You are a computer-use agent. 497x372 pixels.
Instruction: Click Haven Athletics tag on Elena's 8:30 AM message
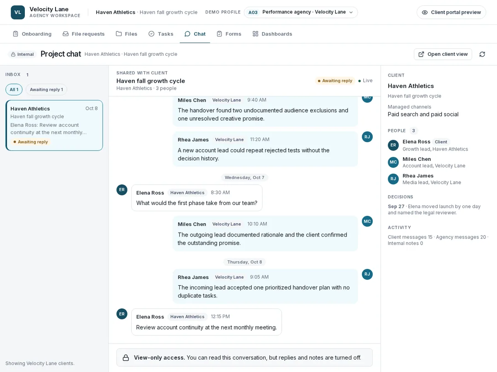pos(187,193)
